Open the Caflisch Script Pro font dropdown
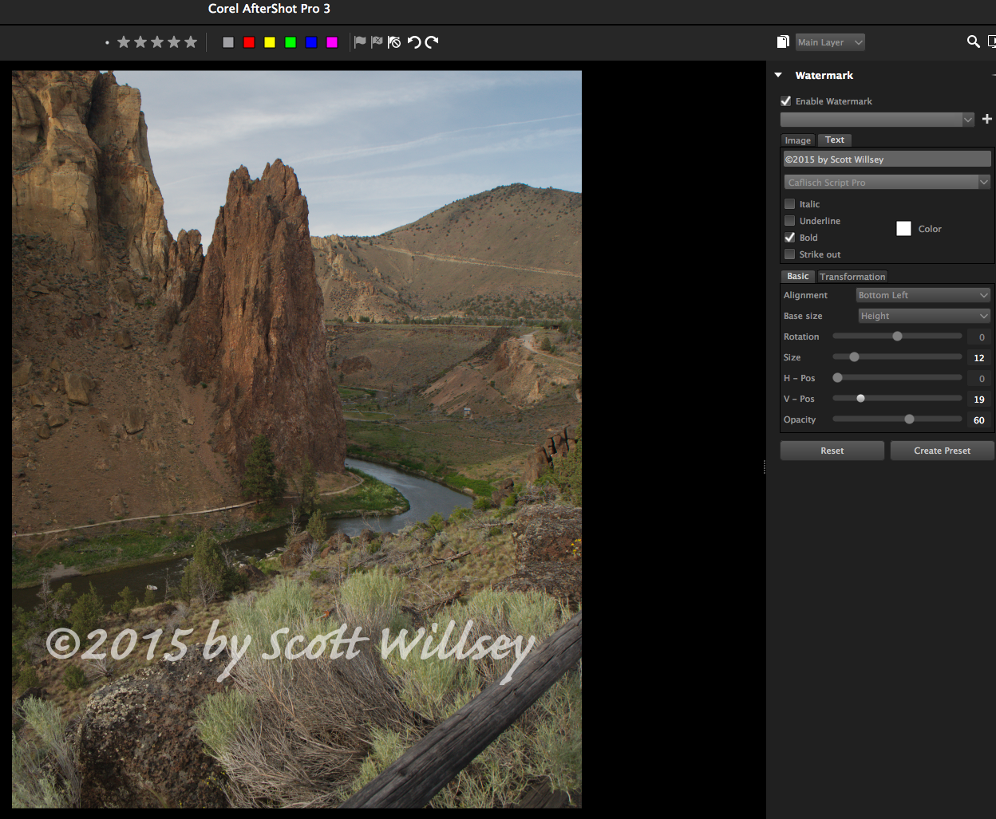Viewport: 996px width, 819px height. [886, 183]
